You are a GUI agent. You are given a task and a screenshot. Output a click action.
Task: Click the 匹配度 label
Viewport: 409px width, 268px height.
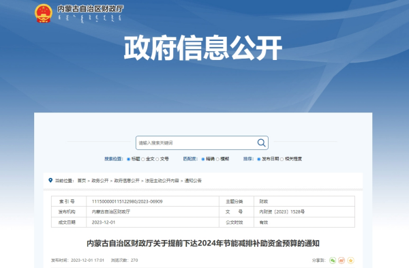click(190, 159)
